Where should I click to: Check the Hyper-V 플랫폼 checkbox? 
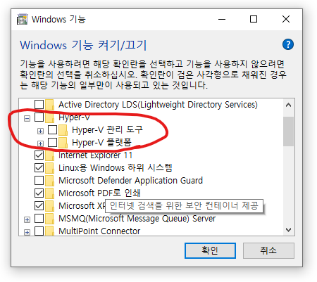tap(52, 142)
